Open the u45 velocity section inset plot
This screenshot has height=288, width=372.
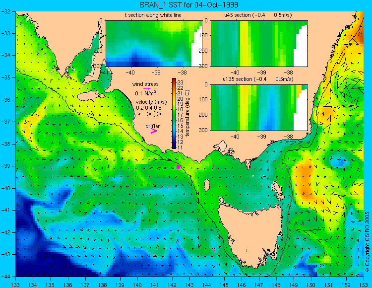coord(259,44)
